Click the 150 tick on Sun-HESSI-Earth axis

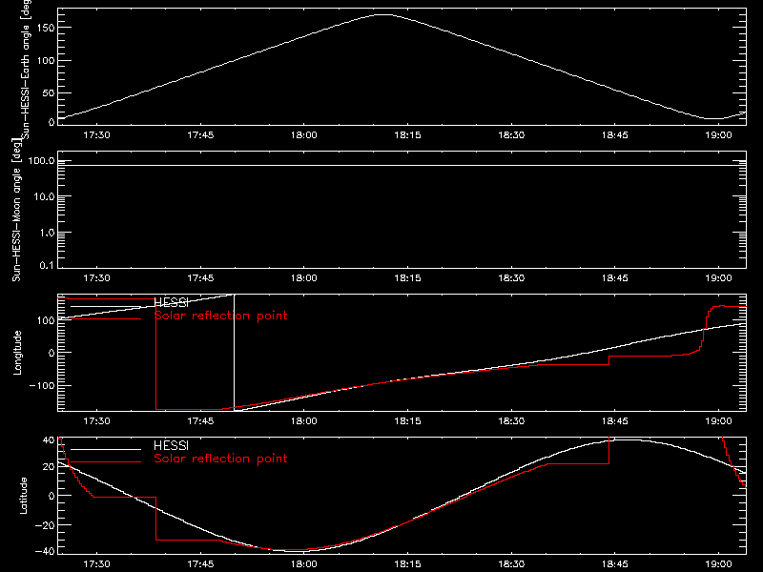[x=46, y=28]
